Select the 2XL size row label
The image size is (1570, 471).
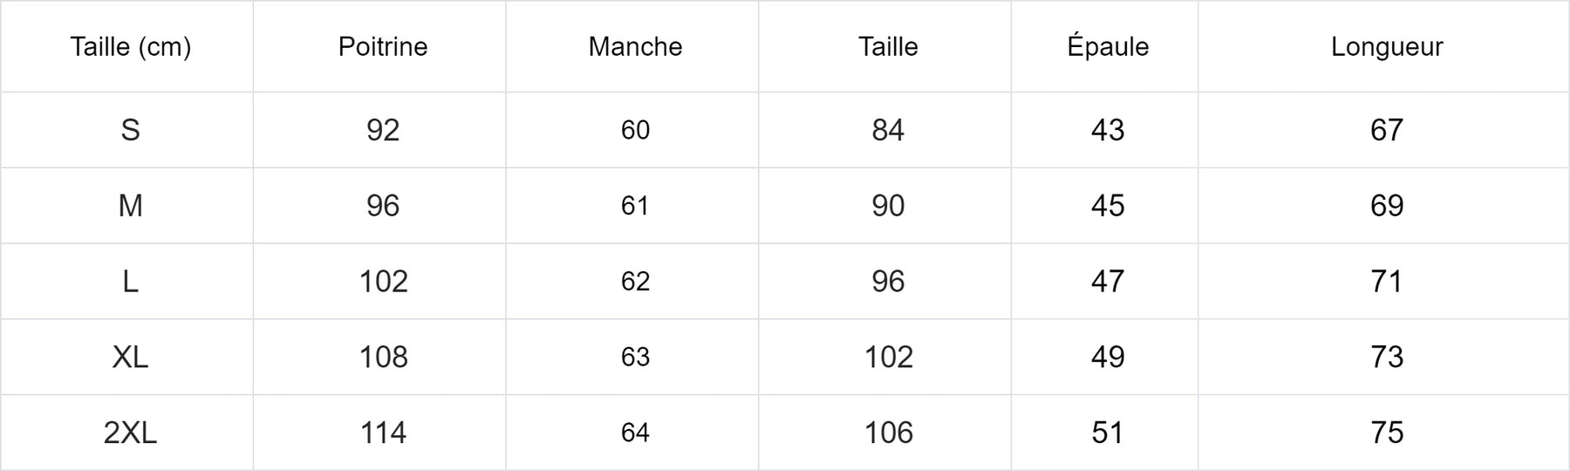[x=130, y=433]
